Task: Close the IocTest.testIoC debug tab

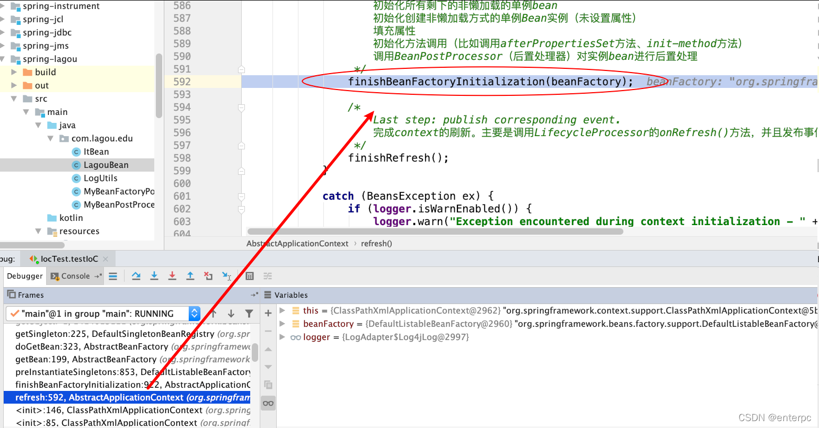Action: (x=105, y=259)
